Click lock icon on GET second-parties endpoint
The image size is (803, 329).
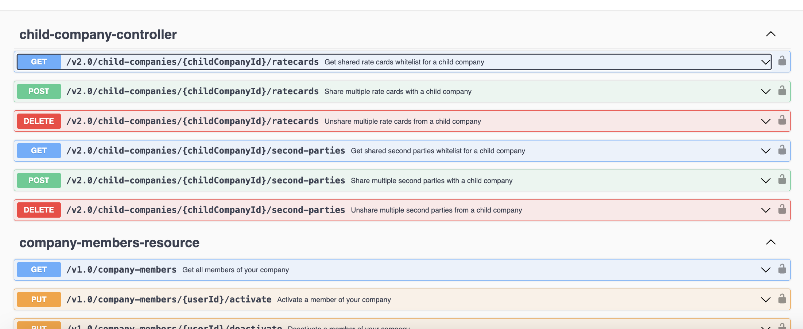coord(782,150)
